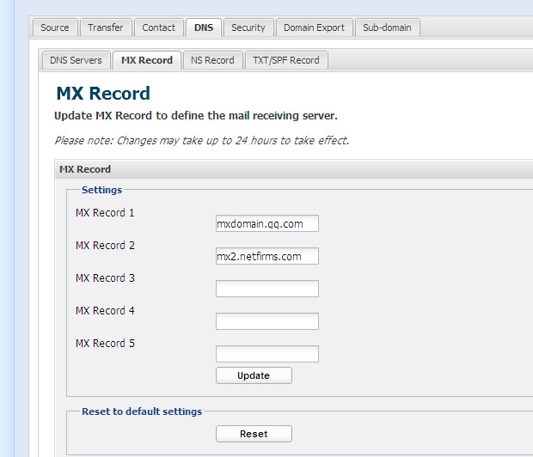This screenshot has height=457, width=533.
Task: Open the NS Record sub-tab
Action: tap(213, 60)
